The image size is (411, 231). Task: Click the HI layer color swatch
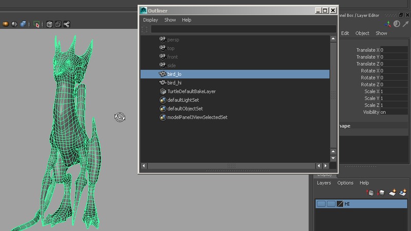[340, 204]
